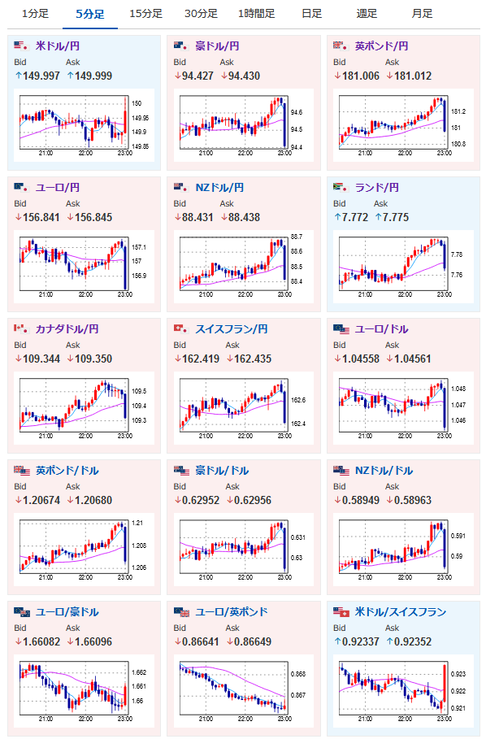Click the EU/US flag icon beside ユーロ/ドル
Screen dimensions: 486x739
pos(341,328)
